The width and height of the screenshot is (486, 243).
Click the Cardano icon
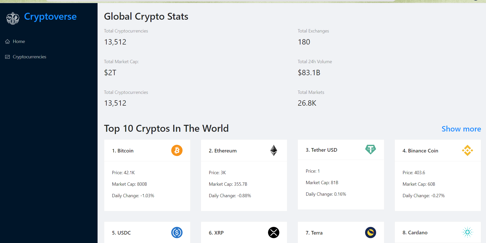pyautogui.click(x=468, y=233)
